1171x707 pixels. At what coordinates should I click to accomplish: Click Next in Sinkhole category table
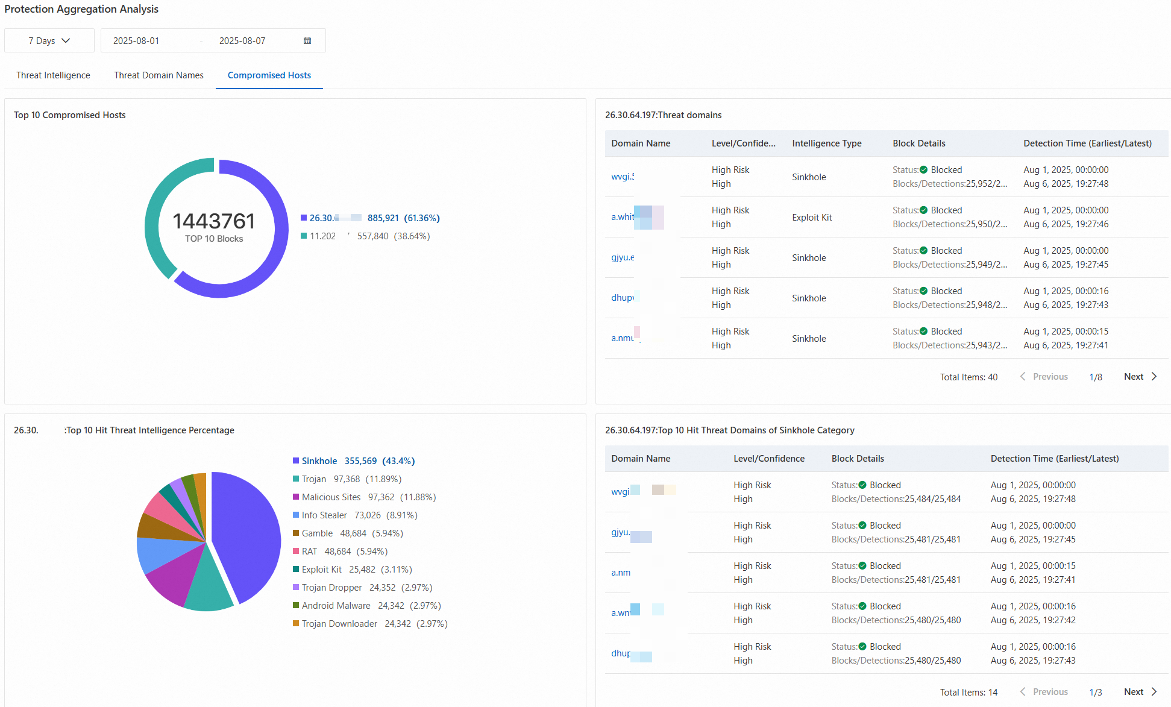tap(1140, 692)
